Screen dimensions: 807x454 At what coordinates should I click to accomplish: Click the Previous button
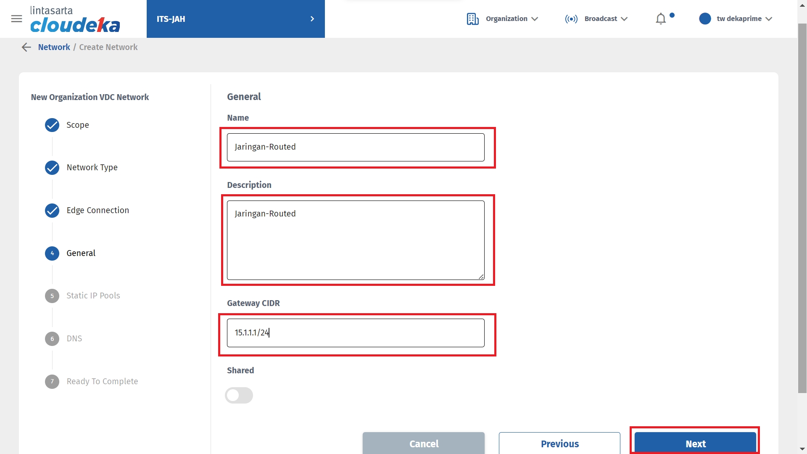pyautogui.click(x=559, y=443)
